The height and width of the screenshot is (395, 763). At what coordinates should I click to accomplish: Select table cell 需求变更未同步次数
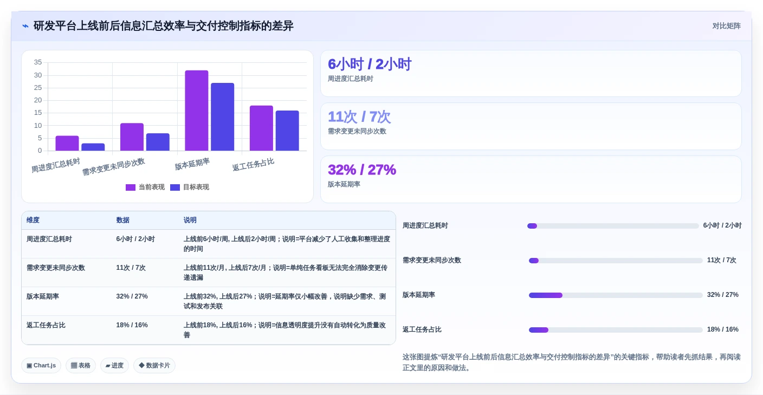point(67,273)
